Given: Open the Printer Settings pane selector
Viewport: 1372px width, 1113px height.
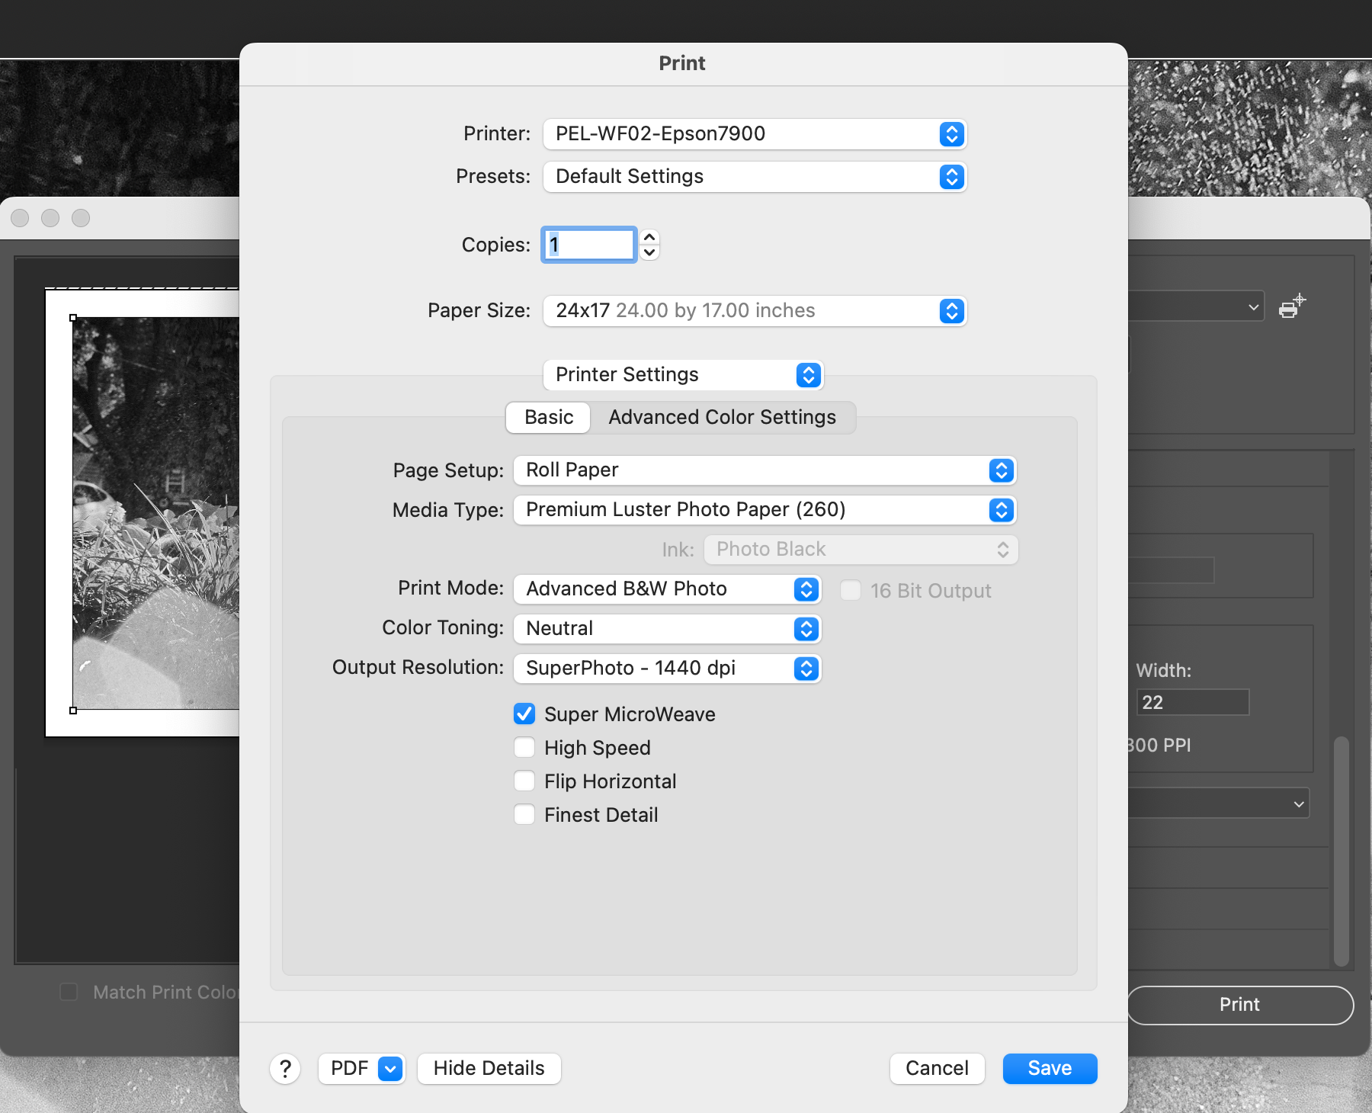Looking at the screenshot, I should tap(683, 375).
